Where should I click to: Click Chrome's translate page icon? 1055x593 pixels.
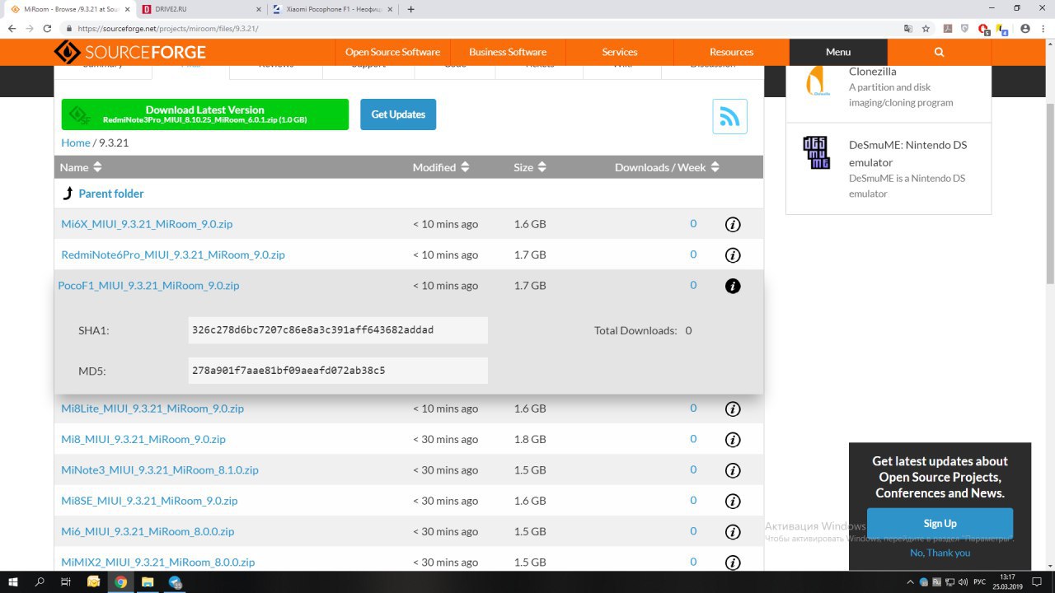click(x=907, y=28)
